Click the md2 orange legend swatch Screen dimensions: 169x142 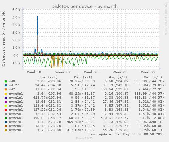pos(6,89)
